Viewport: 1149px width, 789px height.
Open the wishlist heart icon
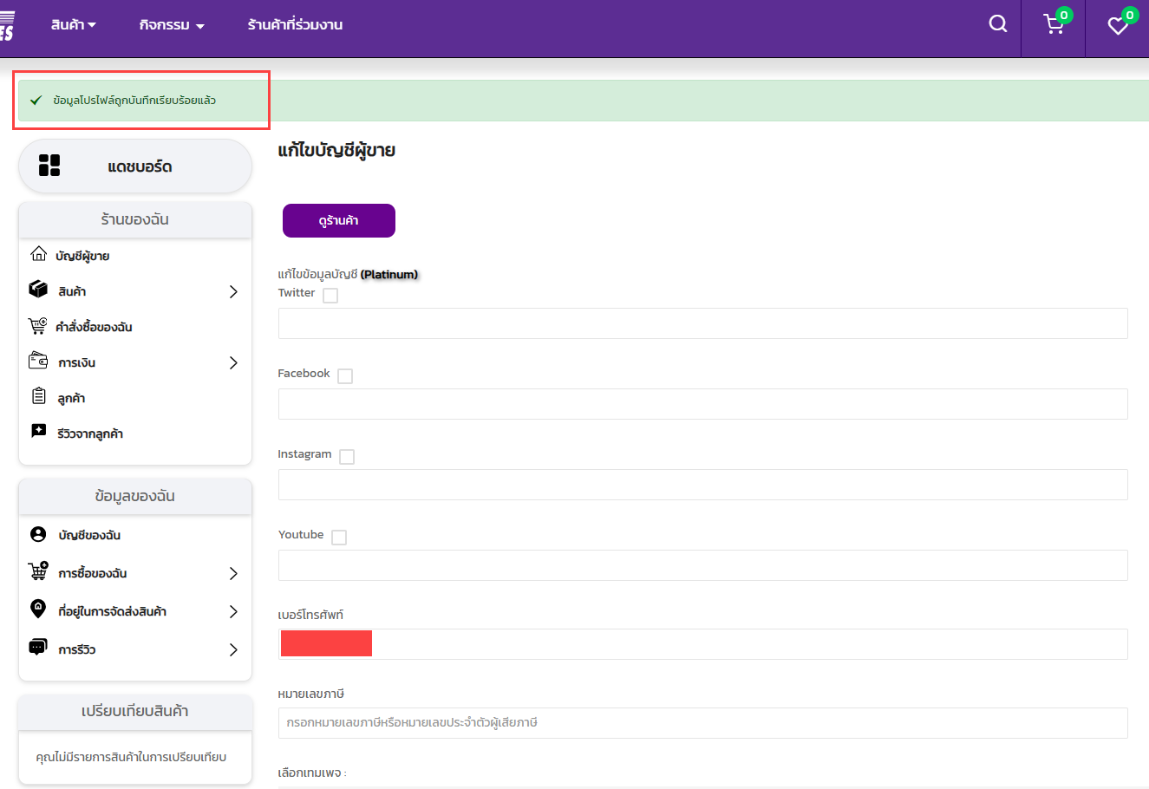1118,26
